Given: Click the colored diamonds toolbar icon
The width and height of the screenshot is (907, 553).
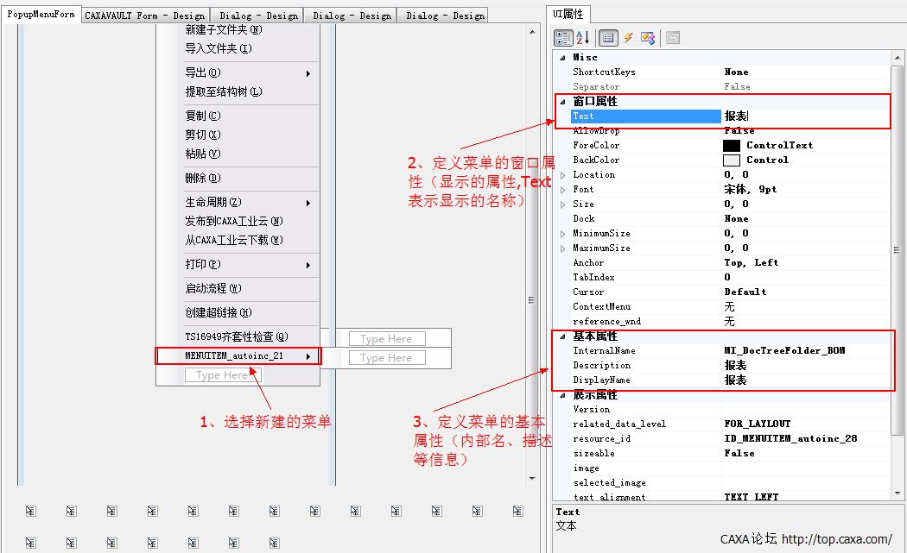Looking at the screenshot, I should pyautogui.click(x=648, y=38).
